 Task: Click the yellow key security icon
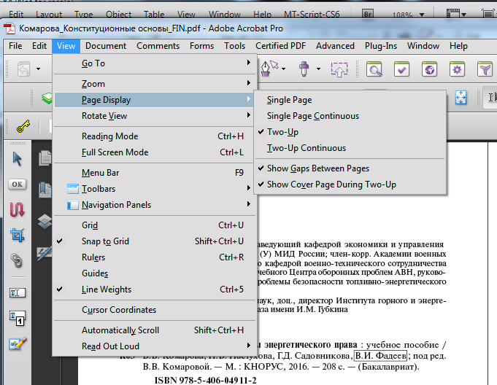pyautogui.click(x=23, y=126)
